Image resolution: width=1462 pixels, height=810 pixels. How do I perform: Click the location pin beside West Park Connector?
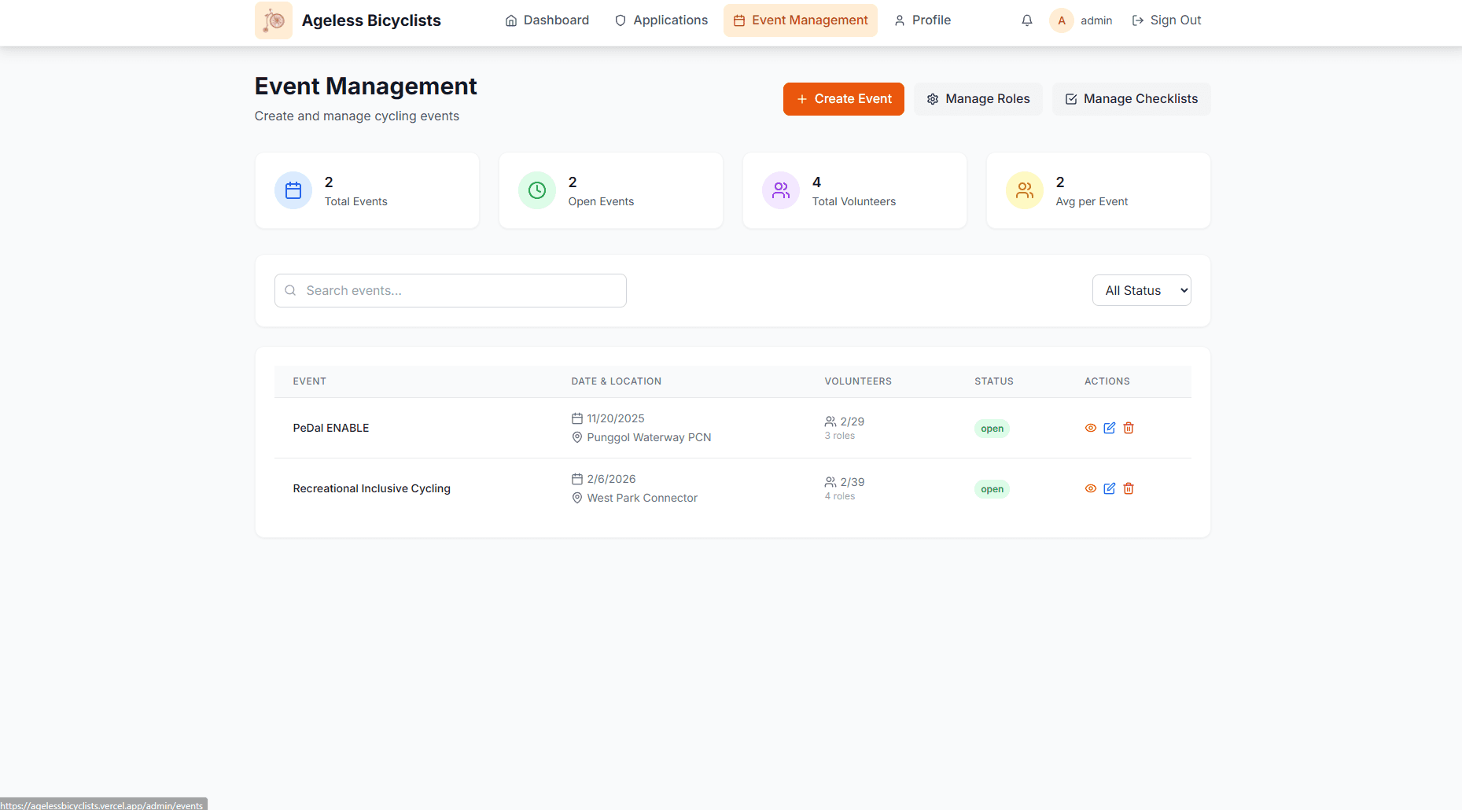[577, 498]
